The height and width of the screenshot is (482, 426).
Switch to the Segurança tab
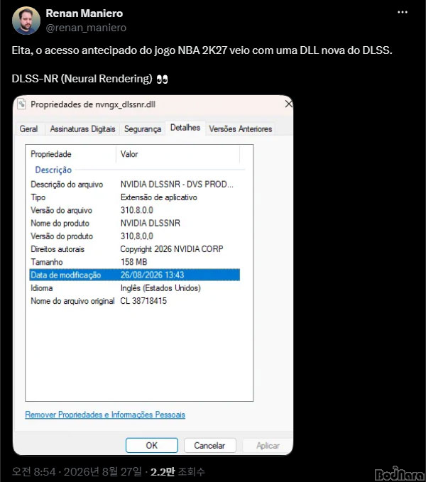pos(143,128)
